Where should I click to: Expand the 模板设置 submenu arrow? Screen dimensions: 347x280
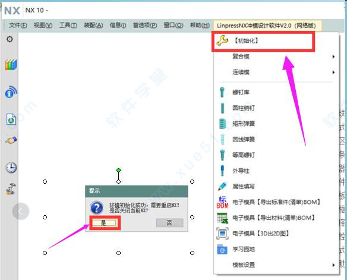point(333,265)
